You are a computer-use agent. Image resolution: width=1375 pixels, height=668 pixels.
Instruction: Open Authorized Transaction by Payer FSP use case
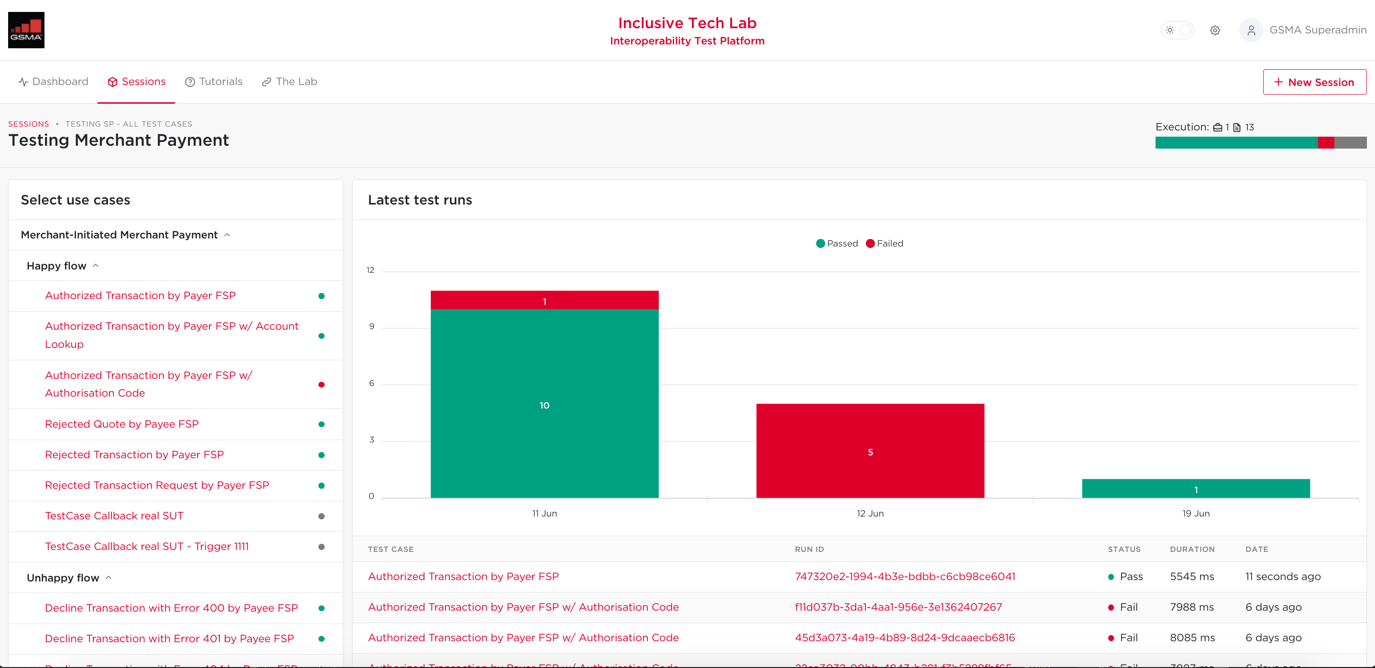tap(141, 296)
